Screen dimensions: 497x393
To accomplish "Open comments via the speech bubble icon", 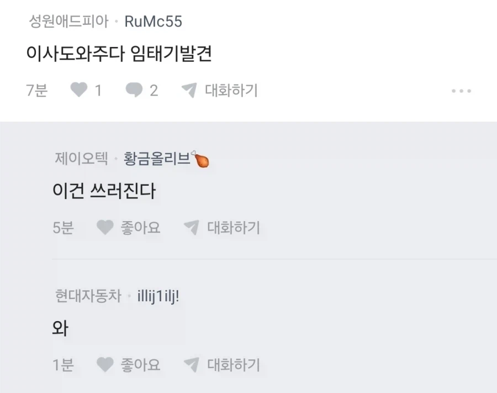I will [x=134, y=90].
